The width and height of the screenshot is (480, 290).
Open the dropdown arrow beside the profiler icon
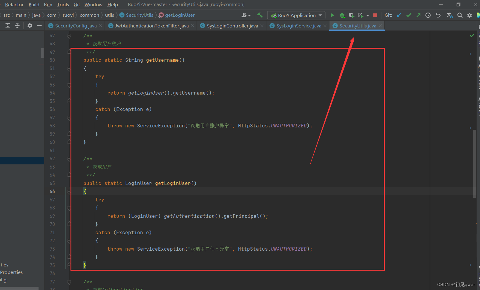368,16
